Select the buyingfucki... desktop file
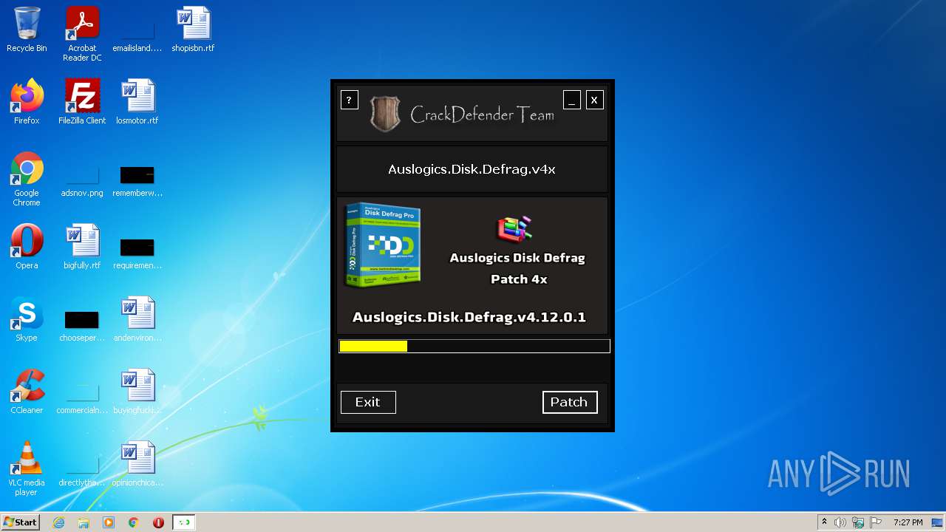946x532 pixels. (137, 392)
